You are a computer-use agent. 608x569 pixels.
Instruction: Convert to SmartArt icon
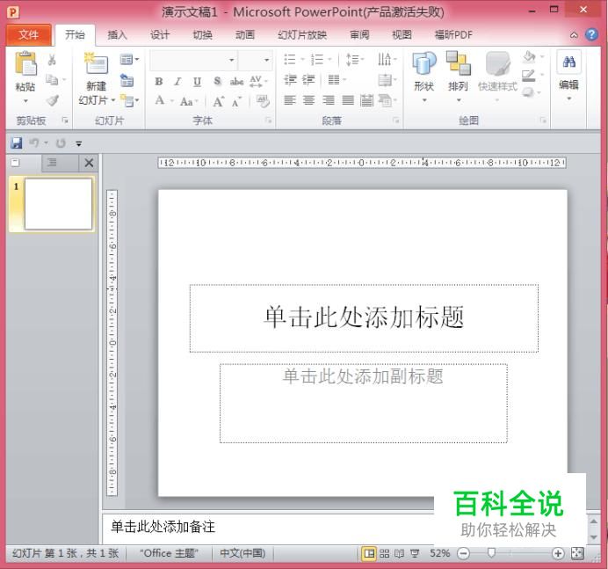tap(385, 100)
